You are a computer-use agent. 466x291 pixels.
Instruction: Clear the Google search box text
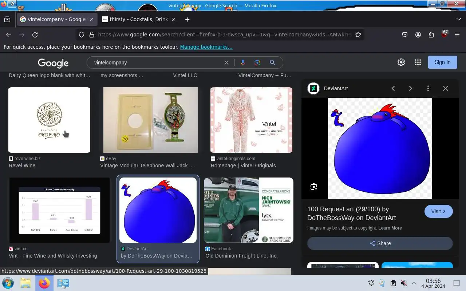[x=226, y=63]
